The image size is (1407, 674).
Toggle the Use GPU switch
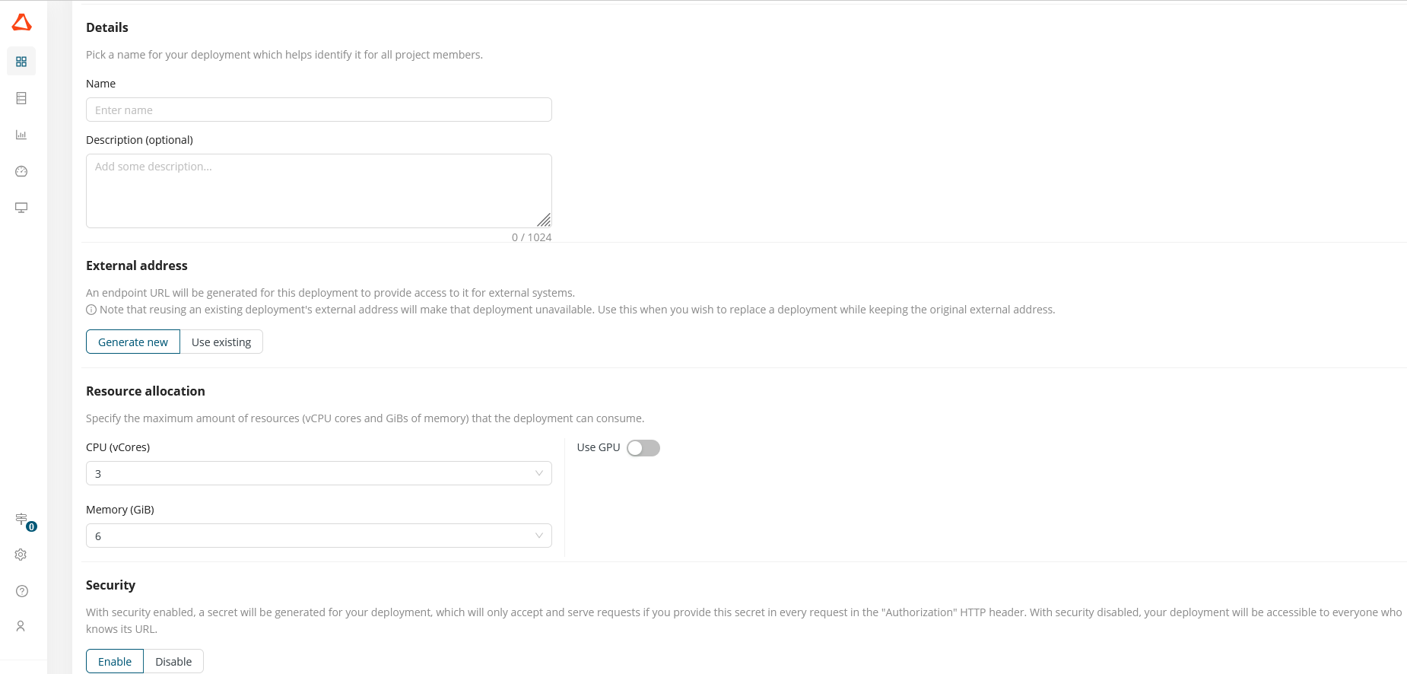coord(643,448)
